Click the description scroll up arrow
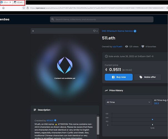The width and height of the screenshot is (168, 139). [x=98, y=115]
